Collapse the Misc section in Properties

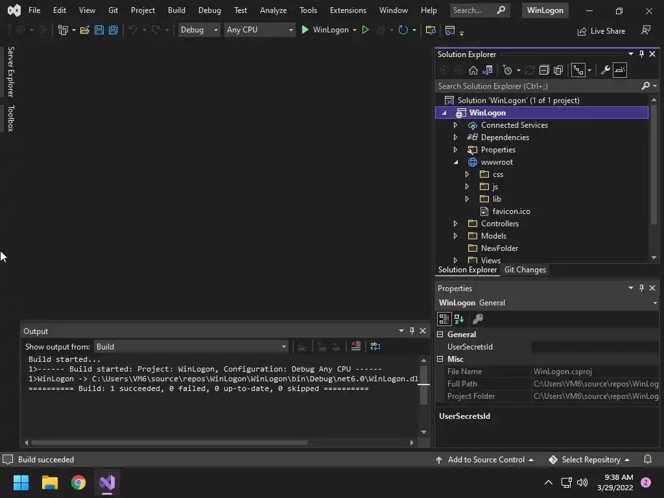pos(440,359)
